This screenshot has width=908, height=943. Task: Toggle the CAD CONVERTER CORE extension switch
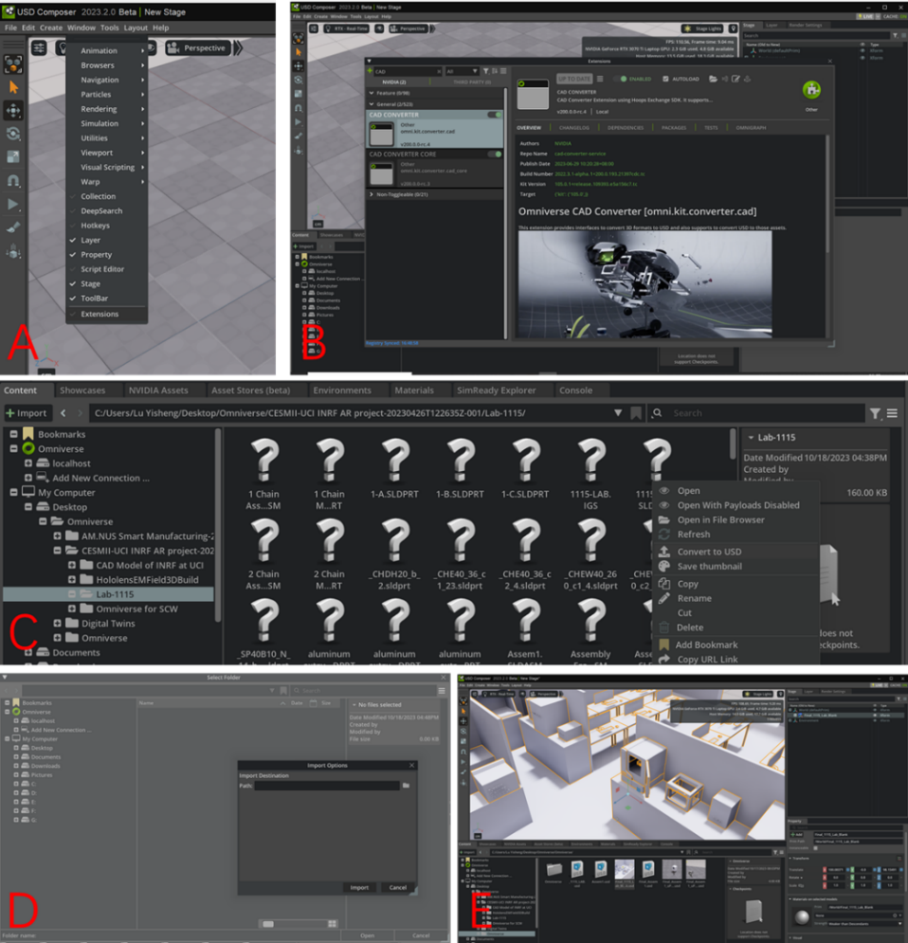coord(495,154)
